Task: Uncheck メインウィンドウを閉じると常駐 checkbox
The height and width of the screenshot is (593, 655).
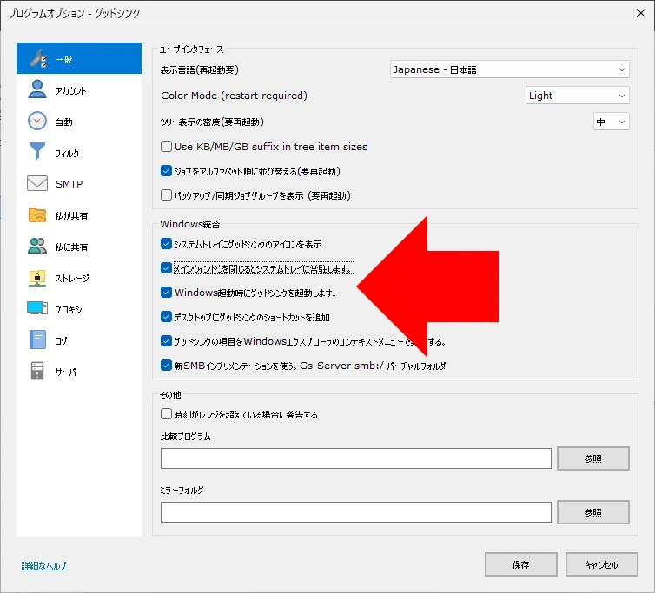Action: [x=166, y=268]
